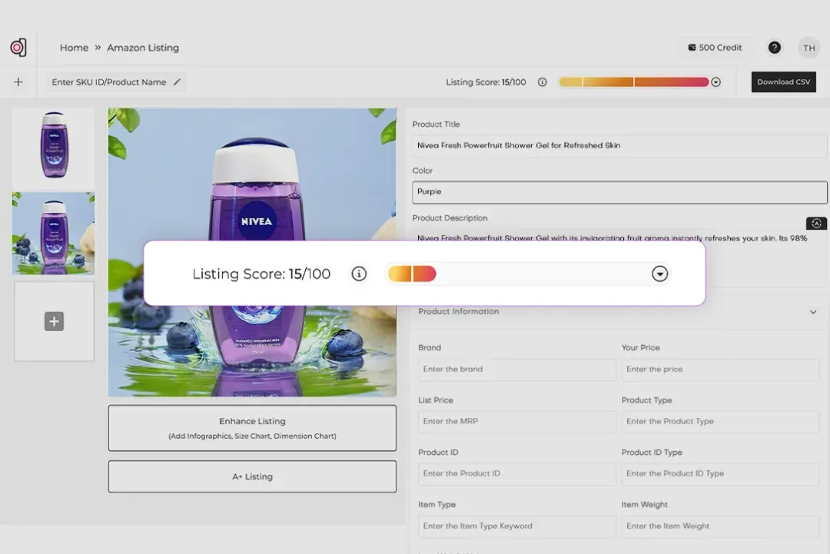
Task: Click the info icon beside top Listing Score
Action: tap(542, 82)
